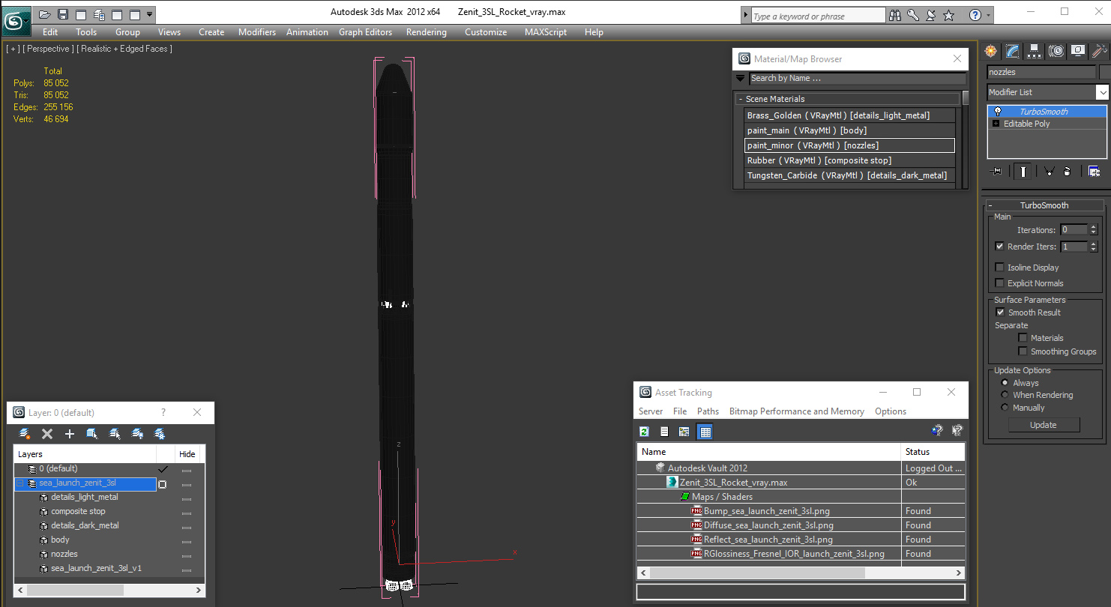1111x607 pixels.
Task: Click the Communication Center satellite icon
Action: coord(930,15)
